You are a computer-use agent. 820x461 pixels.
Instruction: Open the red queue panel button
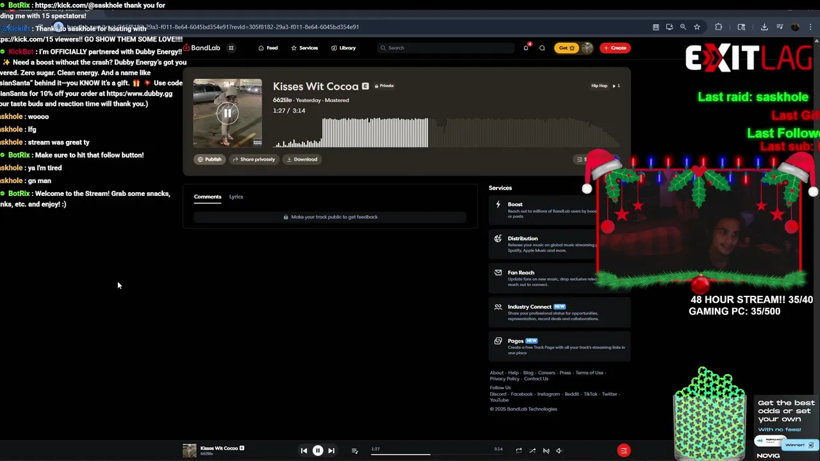tap(623, 451)
